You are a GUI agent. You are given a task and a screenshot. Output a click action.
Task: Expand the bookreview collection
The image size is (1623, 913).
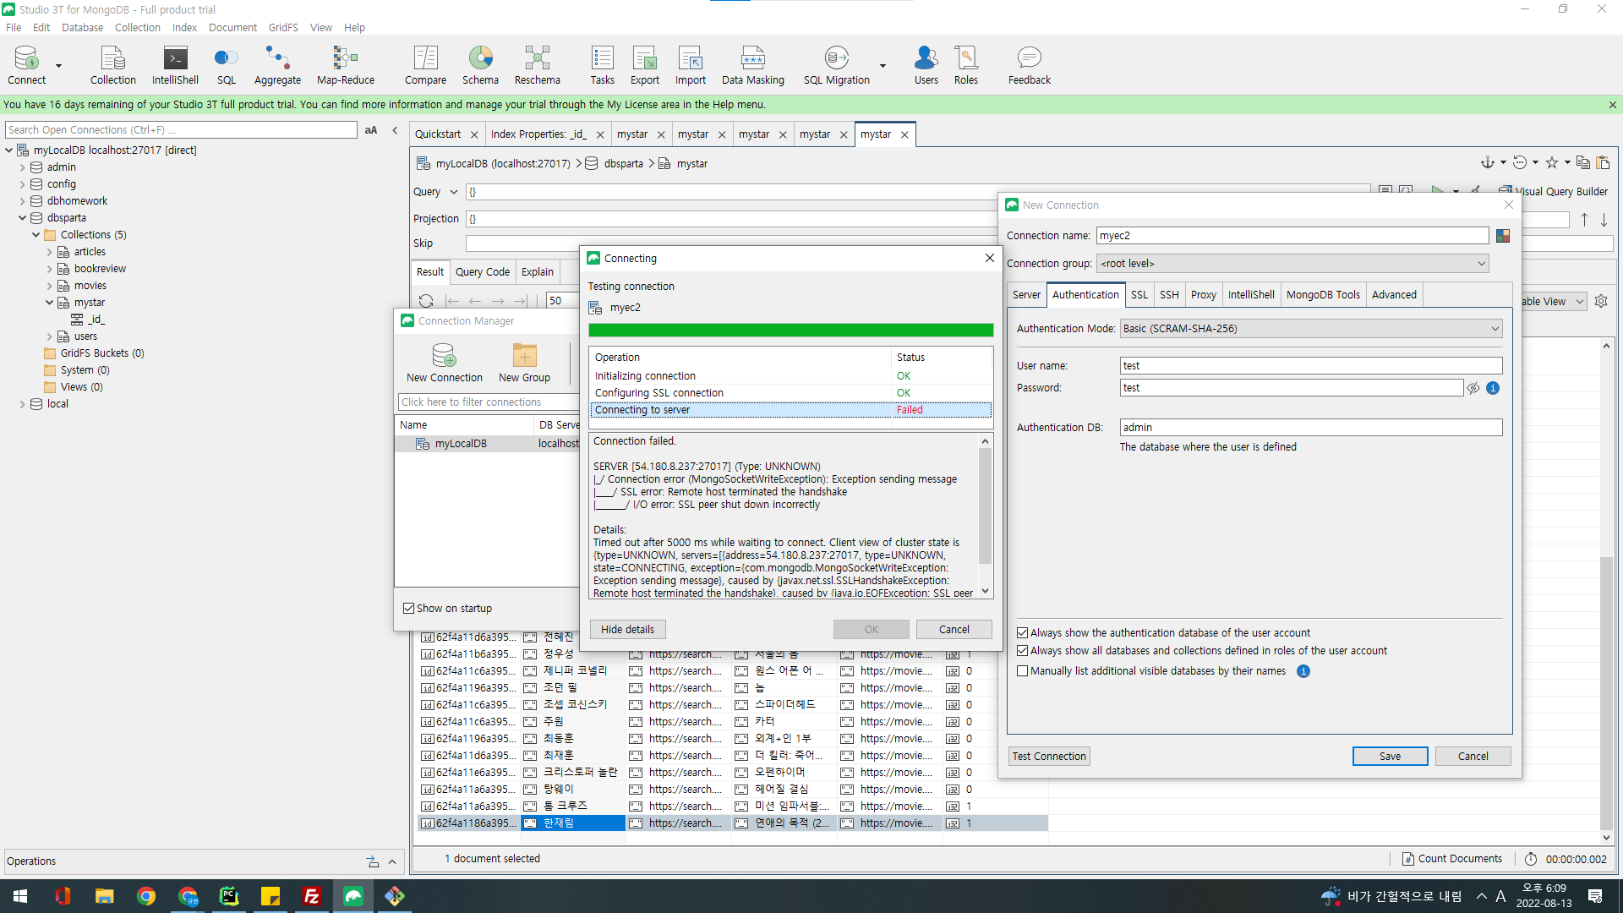49,269
